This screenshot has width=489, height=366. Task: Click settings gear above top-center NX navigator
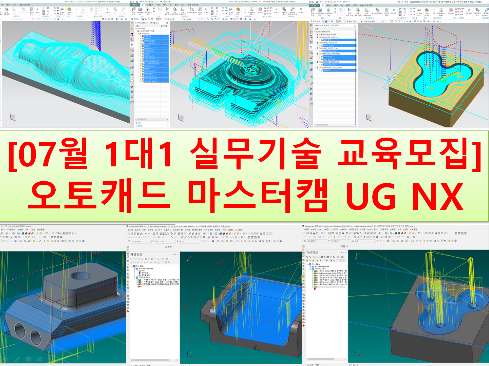pos(132,23)
